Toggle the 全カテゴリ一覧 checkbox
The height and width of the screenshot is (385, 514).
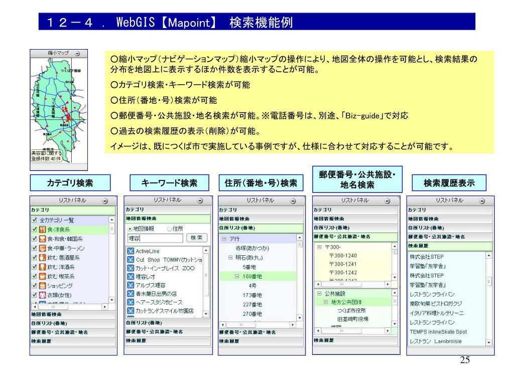tap(35, 220)
